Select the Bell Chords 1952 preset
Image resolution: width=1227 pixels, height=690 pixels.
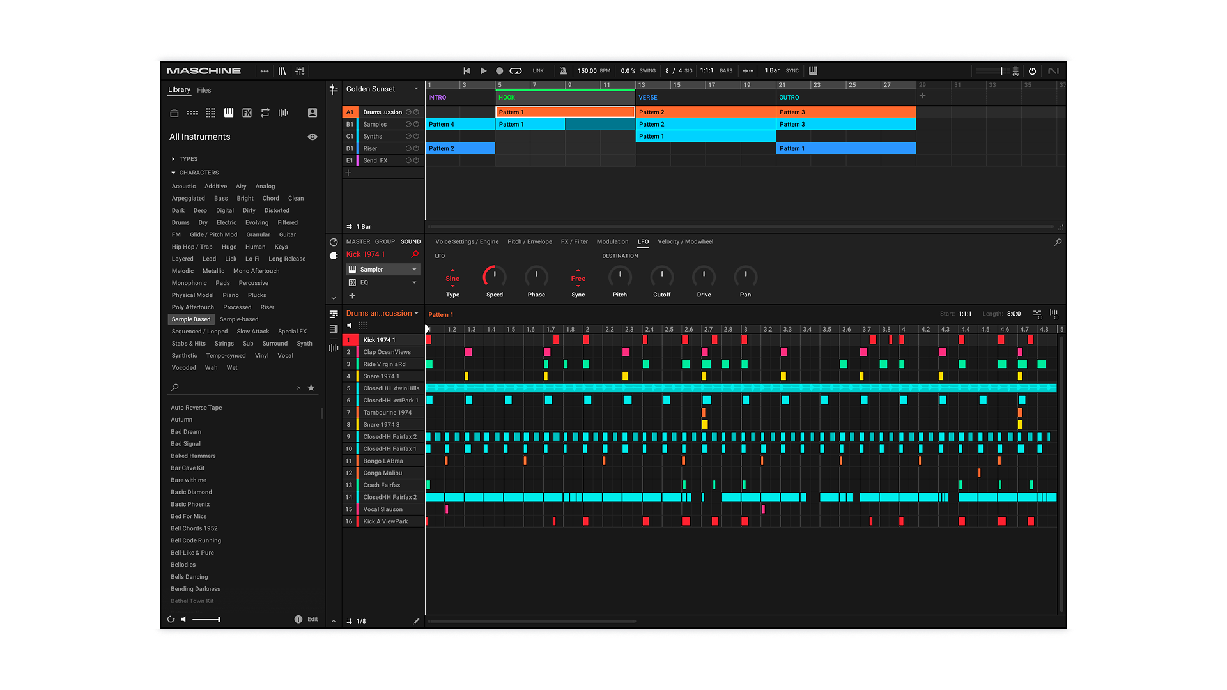pos(194,528)
